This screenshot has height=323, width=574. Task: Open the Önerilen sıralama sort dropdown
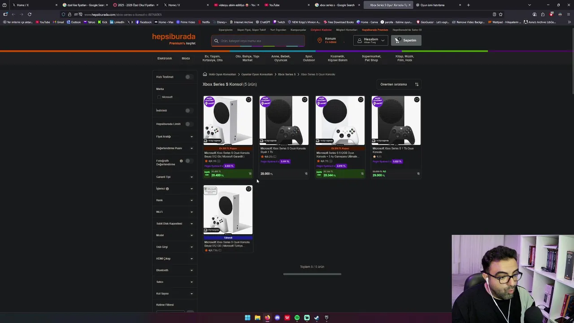(x=399, y=84)
